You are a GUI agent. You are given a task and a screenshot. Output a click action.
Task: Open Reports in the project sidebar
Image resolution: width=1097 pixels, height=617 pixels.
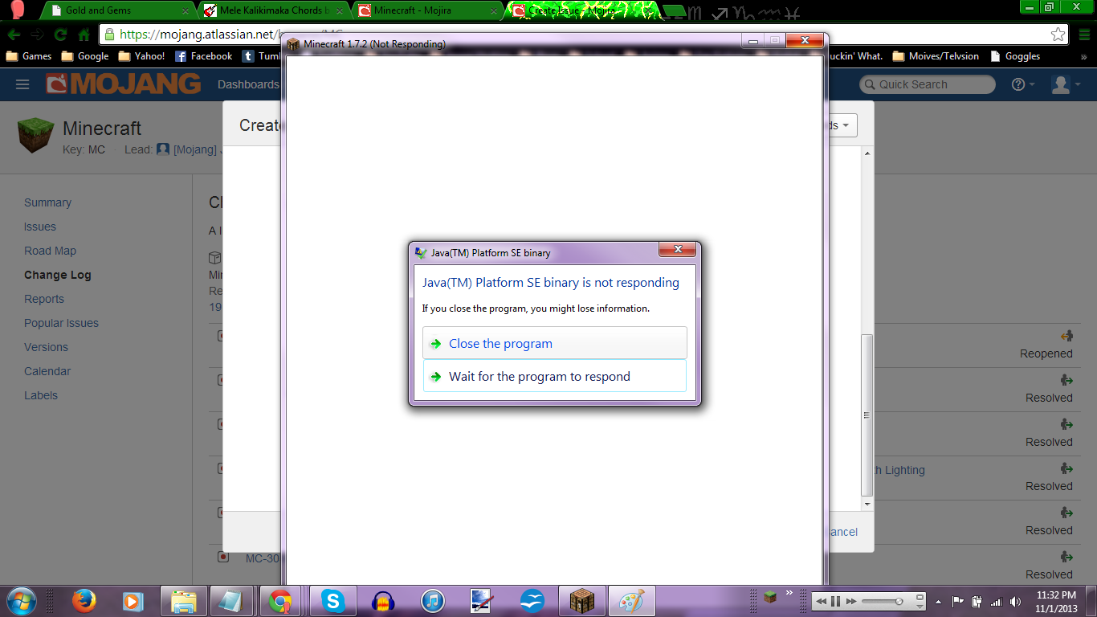pos(44,299)
